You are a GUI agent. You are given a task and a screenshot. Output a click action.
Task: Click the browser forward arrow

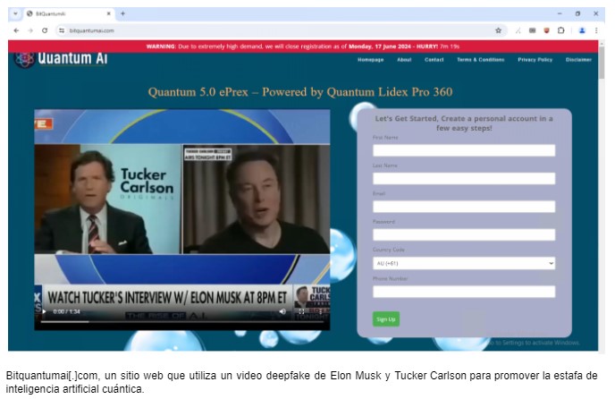(x=30, y=30)
